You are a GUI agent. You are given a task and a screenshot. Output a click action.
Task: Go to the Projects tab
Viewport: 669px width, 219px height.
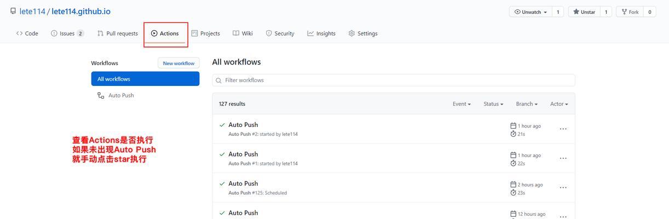(x=206, y=33)
